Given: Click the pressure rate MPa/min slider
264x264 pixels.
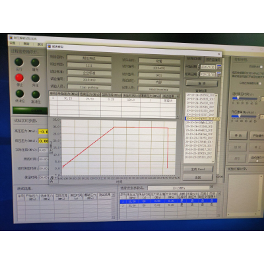Looking at the screenshot, I should tap(244, 116).
